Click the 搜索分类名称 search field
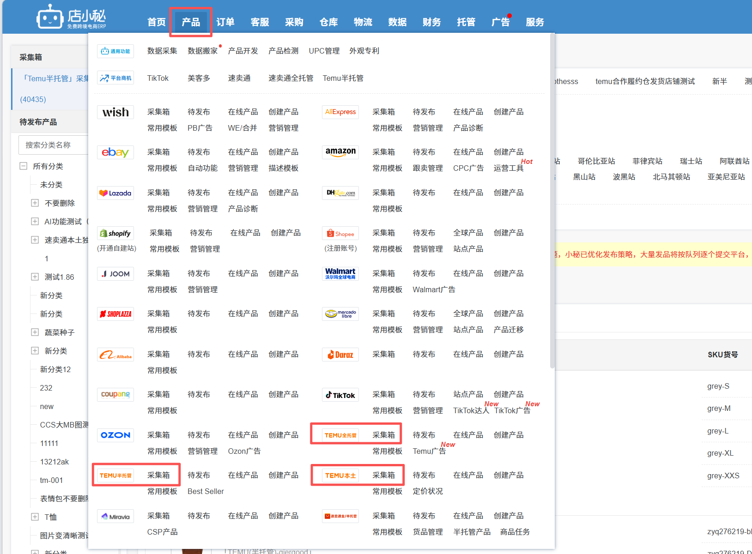This screenshot has height=554, width=752. point(54,145)
